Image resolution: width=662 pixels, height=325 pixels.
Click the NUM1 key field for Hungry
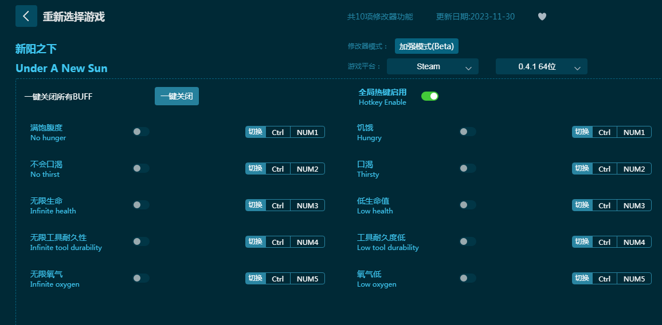(634, 132)
